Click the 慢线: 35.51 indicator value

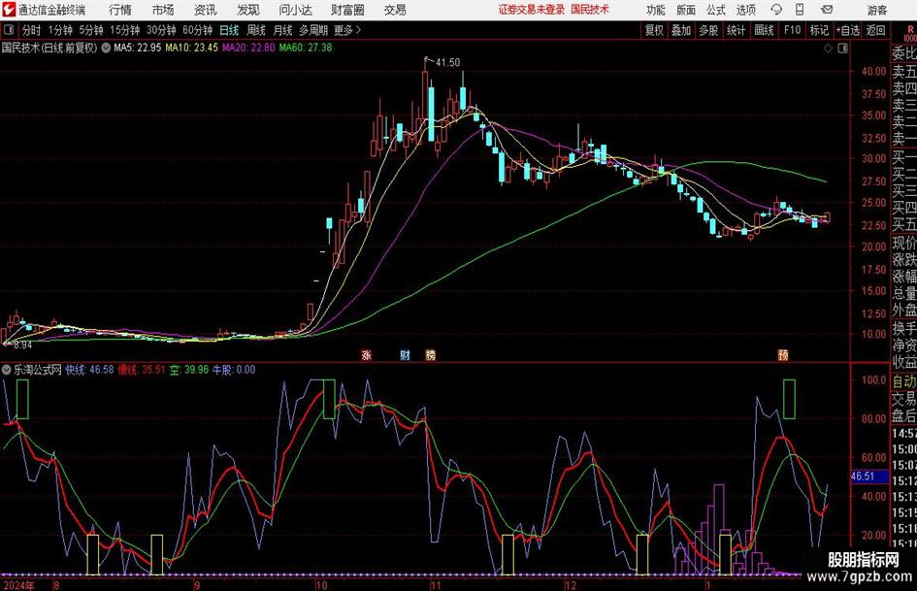click(x=142, y=370)
